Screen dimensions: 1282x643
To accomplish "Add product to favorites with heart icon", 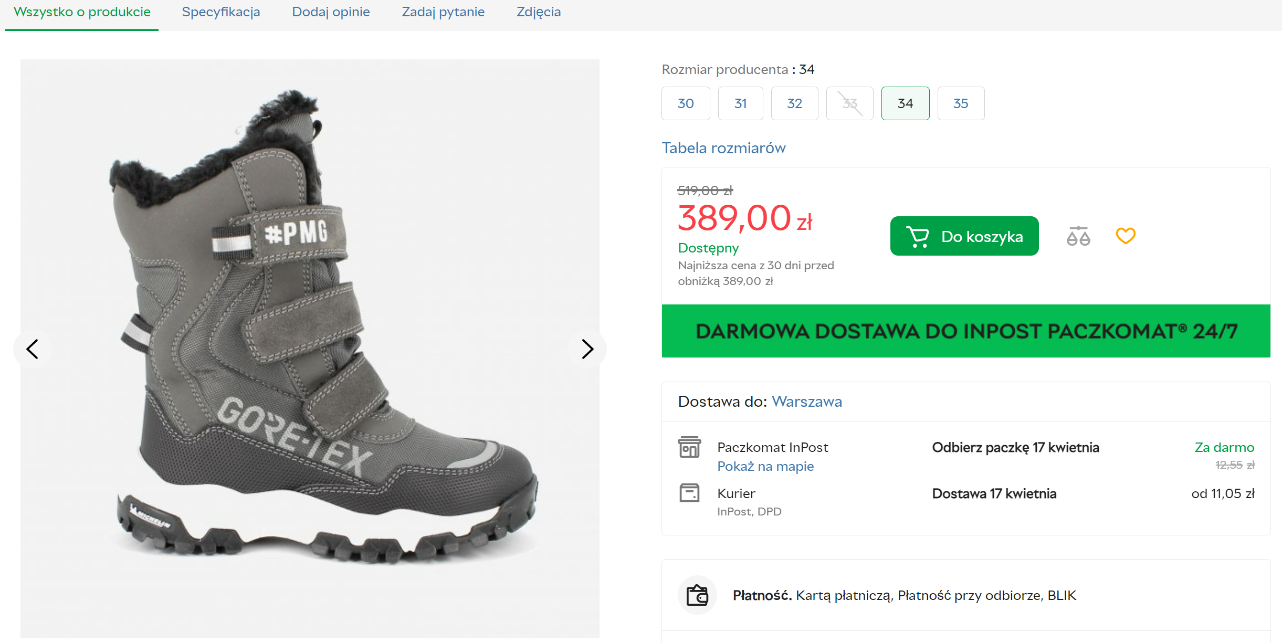I will click(1126, 236).
